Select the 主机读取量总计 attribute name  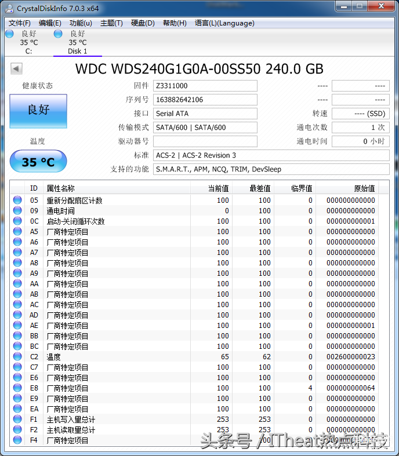71,430
